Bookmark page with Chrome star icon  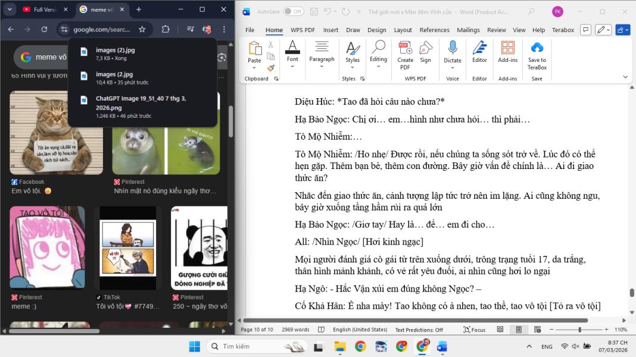142,29
